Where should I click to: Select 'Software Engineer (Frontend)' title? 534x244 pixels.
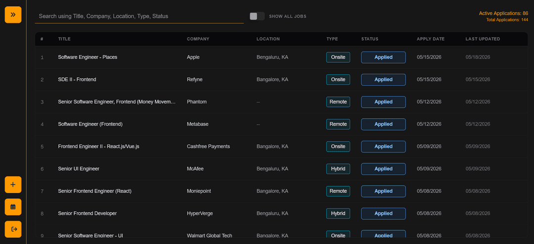90,124
